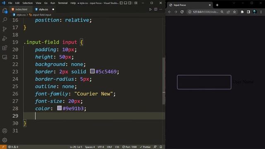Click the VS Code logo in the title bar
265x149 pixels.
click(x=4, y=3)
